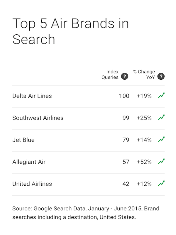The width and height of the screenshot is (176, 235).
Task: Click Delta Air Lines green trend arrow
Action: (x=161, y=95)
